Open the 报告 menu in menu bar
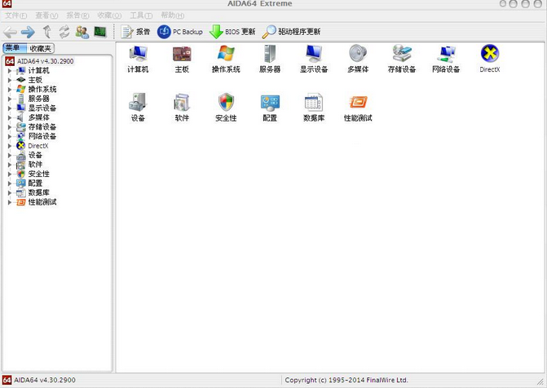Image resolution: width=547 pixels, height=388 pixels. pyautogui.click(x=77, y=15)
